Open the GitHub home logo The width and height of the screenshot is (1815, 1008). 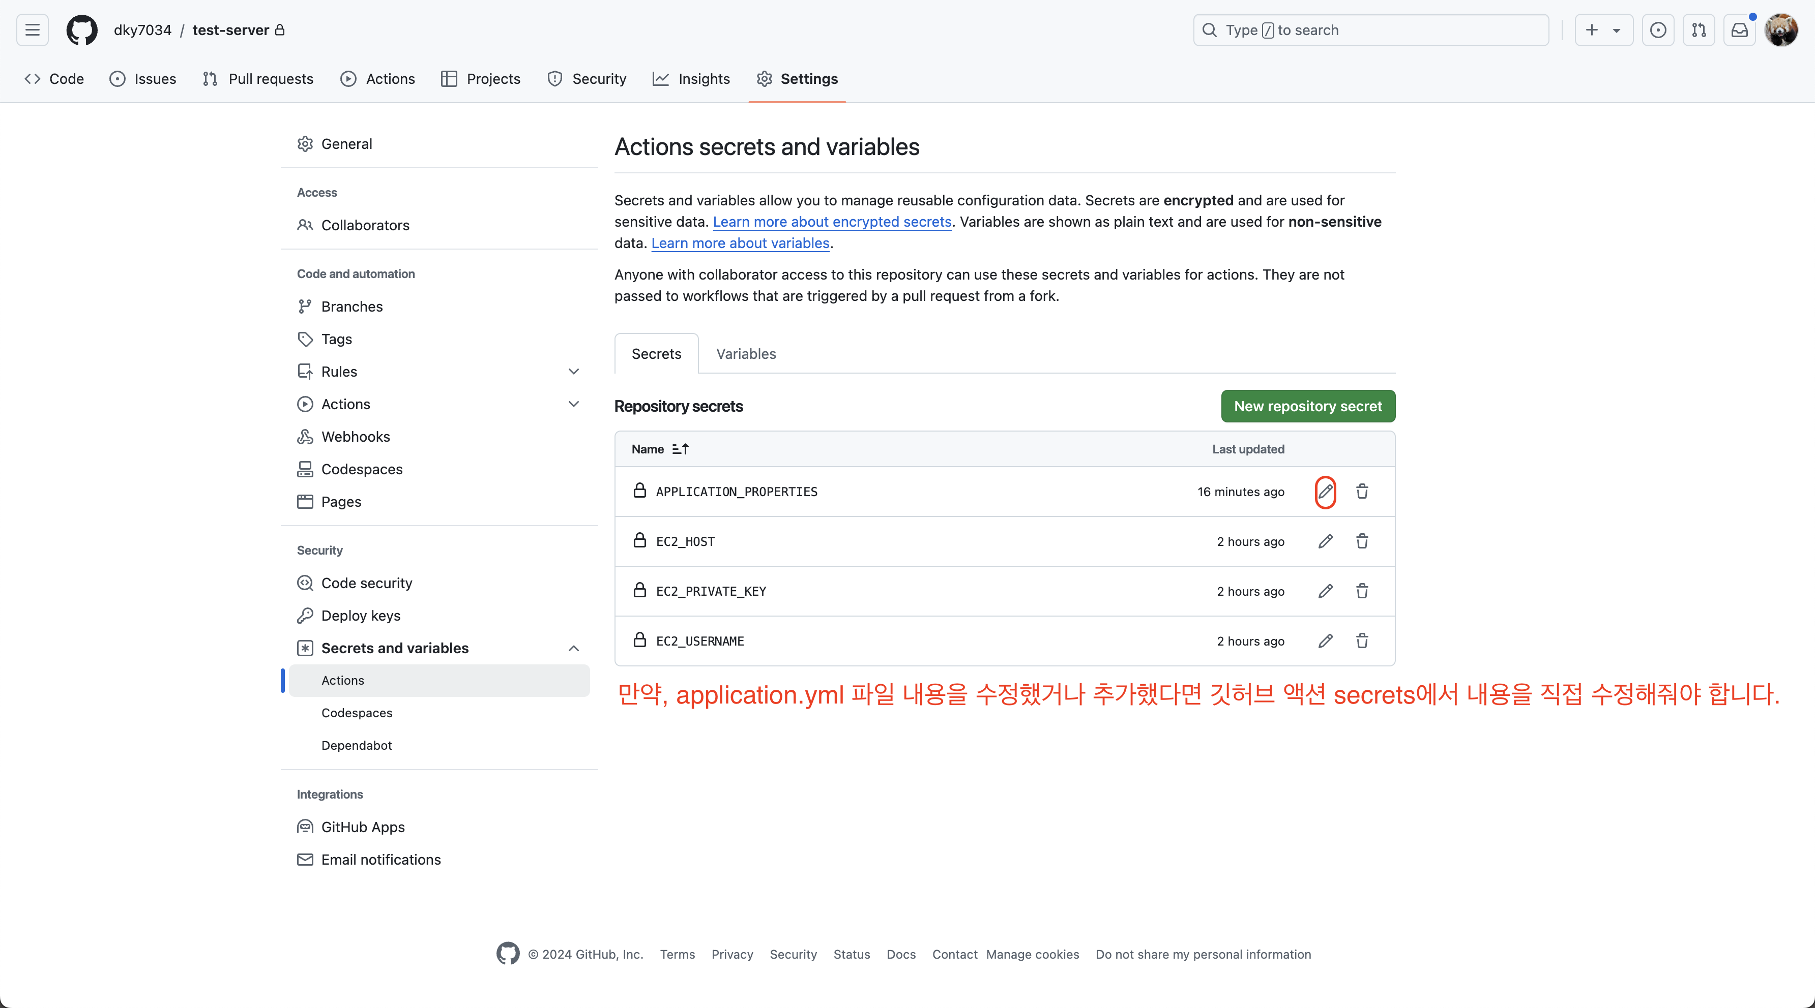tap(82, 30)
